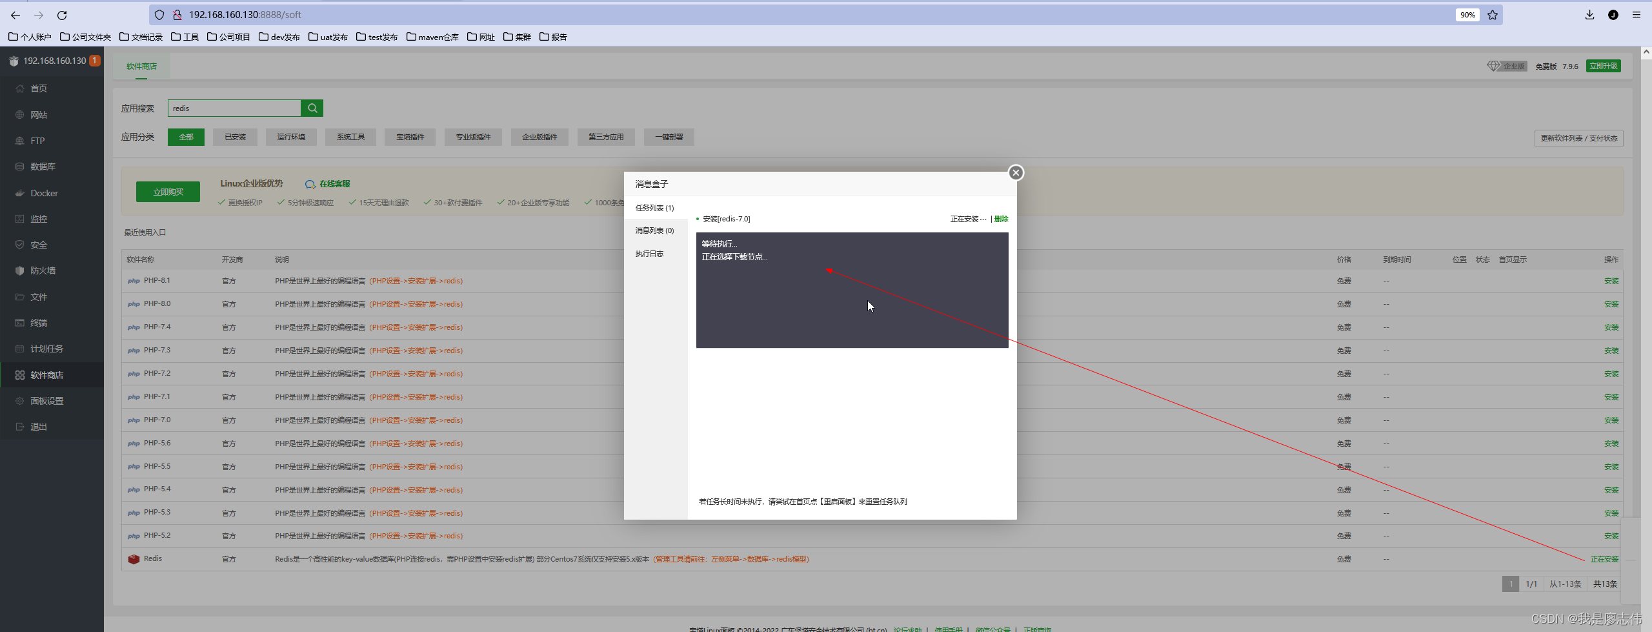This screenshot has height=632, width=1652.
Task: Click into the 应用搜索 input containing redis
Action: [234, 108]
